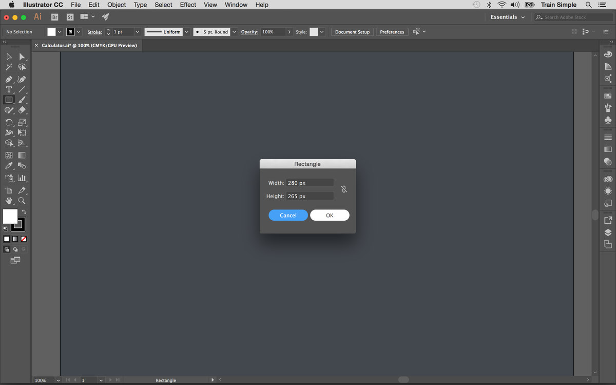Select the Type tool
The height and width of the screenshot is (385, 616).
(9, 89)
